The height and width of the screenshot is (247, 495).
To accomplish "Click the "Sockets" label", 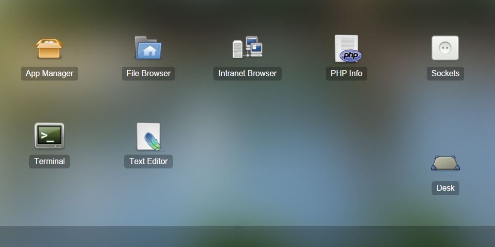I will 445,74.
